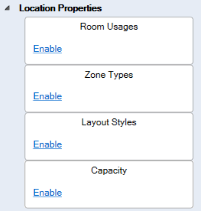
Task: Focus the Room Usages panel border box
Action: pyautogui.click(x=109, y=41)
